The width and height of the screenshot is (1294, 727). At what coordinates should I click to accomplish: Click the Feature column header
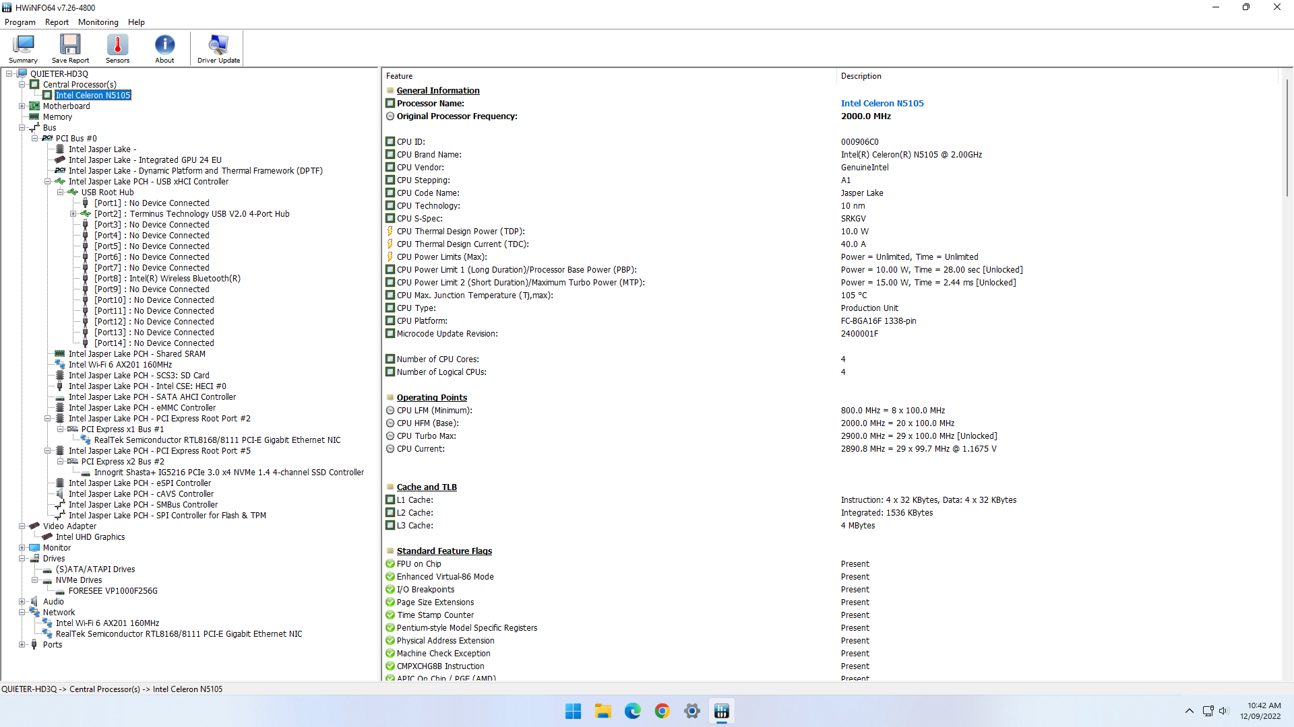click(609, 76)
